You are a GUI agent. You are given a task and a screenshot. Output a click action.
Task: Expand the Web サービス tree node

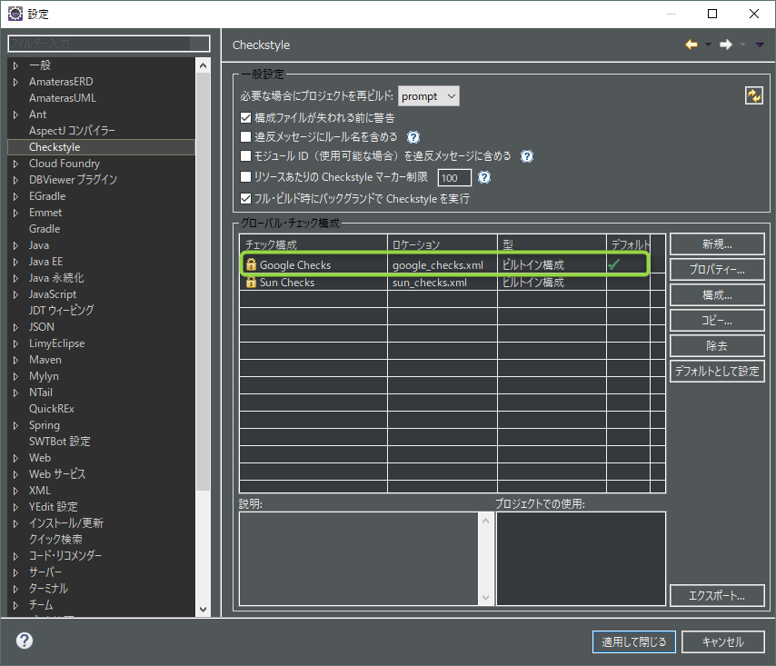tap(15, 474)
